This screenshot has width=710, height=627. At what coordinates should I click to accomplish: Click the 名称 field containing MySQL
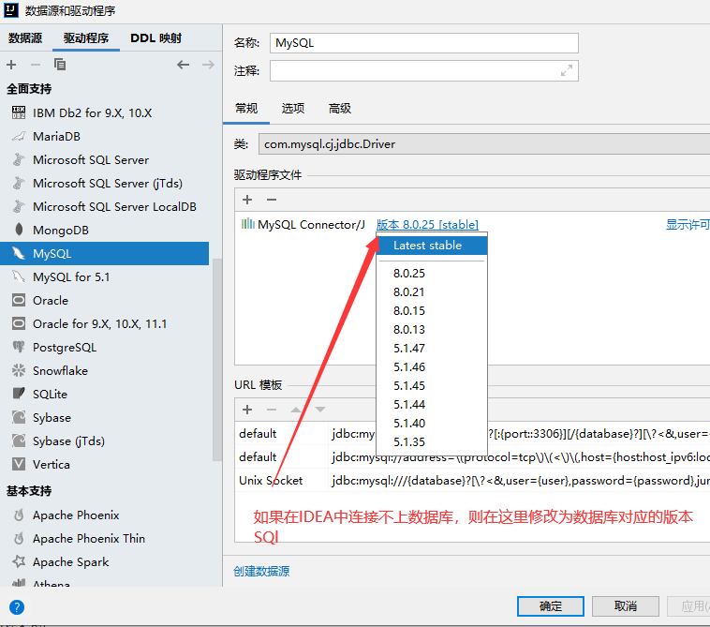[x=423, y=43]
